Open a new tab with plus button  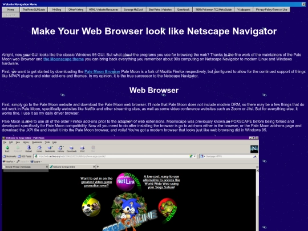[x=98, y=167]
